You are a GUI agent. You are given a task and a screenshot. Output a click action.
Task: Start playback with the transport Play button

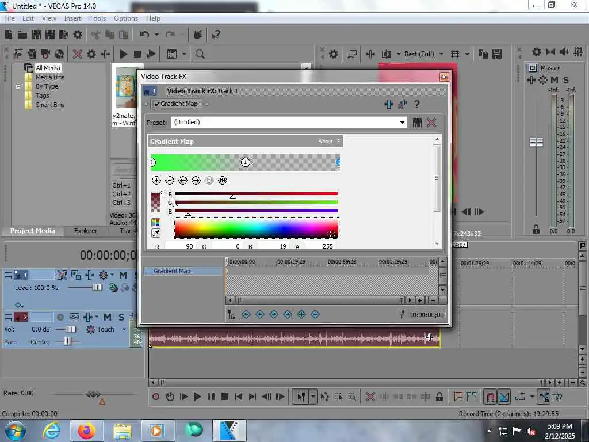197,397
